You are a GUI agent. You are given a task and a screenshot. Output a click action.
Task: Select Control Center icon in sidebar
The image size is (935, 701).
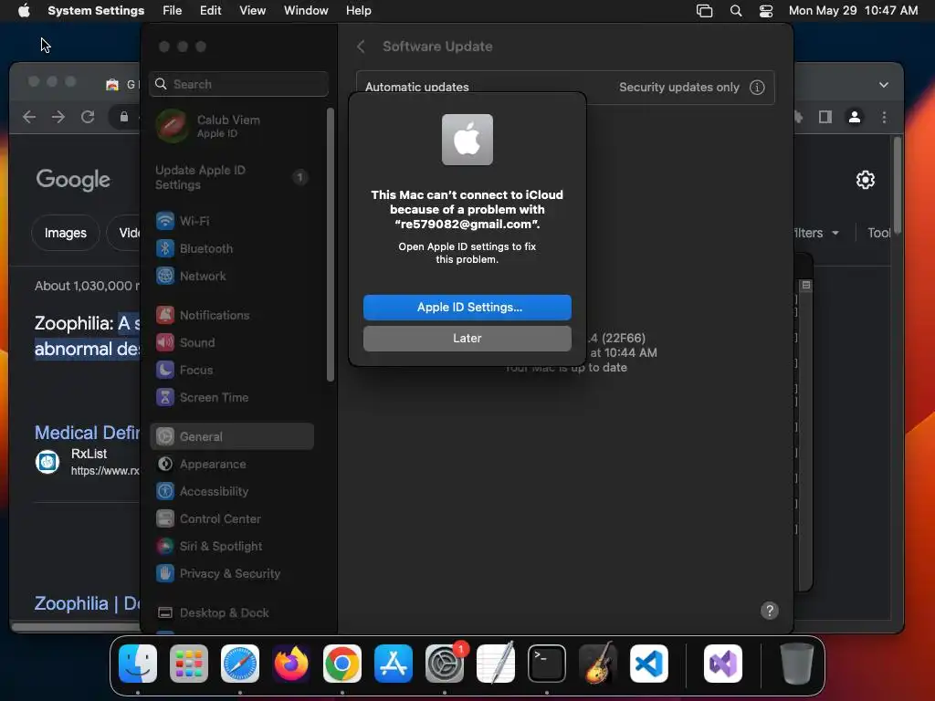165,518
